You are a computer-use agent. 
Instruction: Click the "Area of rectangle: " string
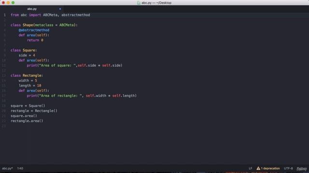pyautogui.click(x=60, y=96)
